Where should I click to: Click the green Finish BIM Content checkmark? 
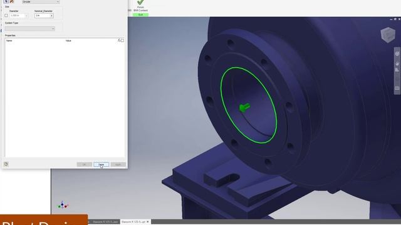(x=140, y=2)
